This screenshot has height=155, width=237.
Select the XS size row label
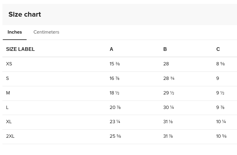[x=9, y=64]
